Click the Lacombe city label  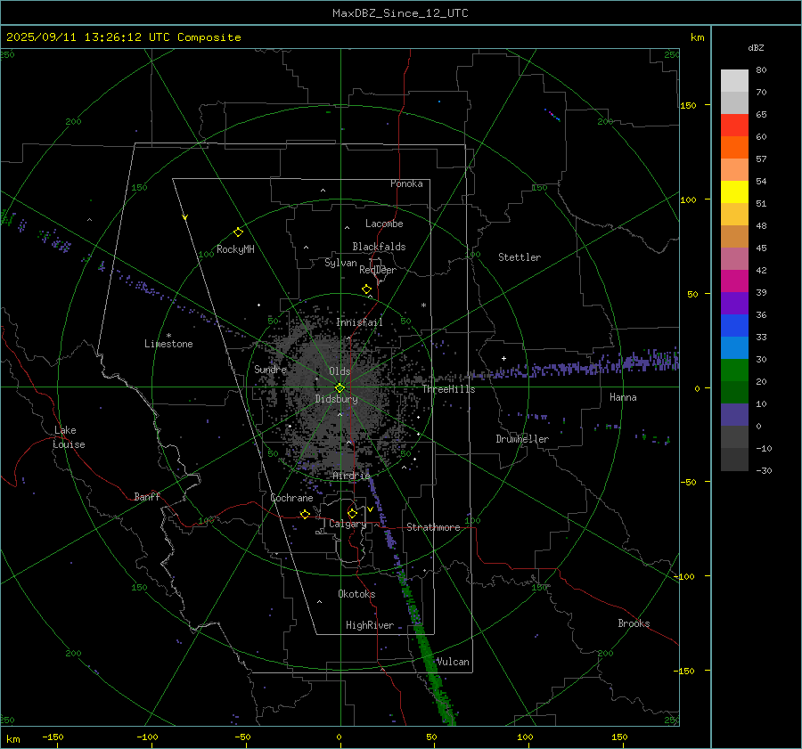coord(383,224)
